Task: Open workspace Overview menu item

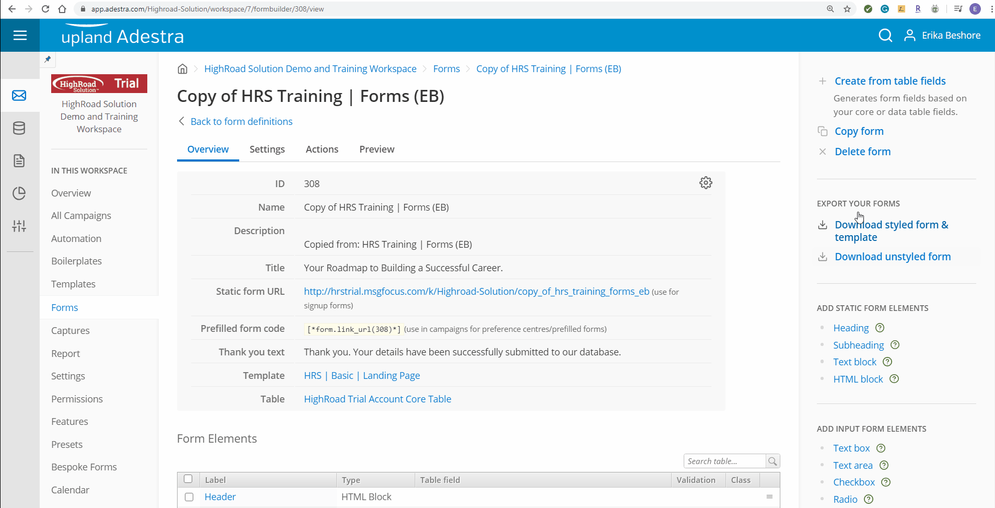Action: [x=71, y=193]
